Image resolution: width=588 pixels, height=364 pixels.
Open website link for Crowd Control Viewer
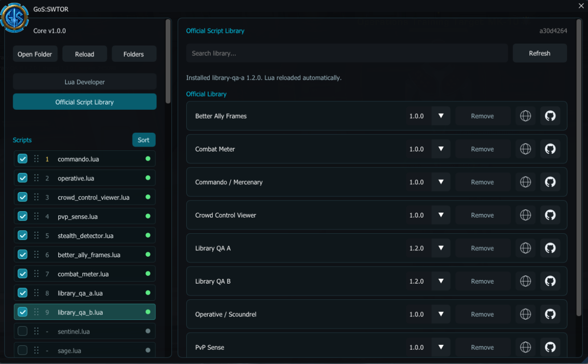point(525,215)
